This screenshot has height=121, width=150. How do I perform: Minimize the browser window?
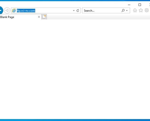[129, 5]
